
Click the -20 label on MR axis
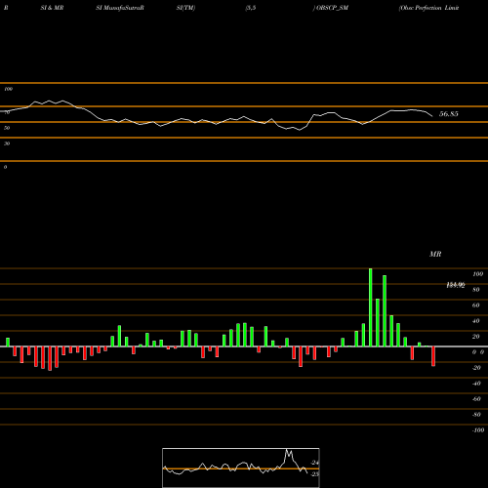coord(476,368)
